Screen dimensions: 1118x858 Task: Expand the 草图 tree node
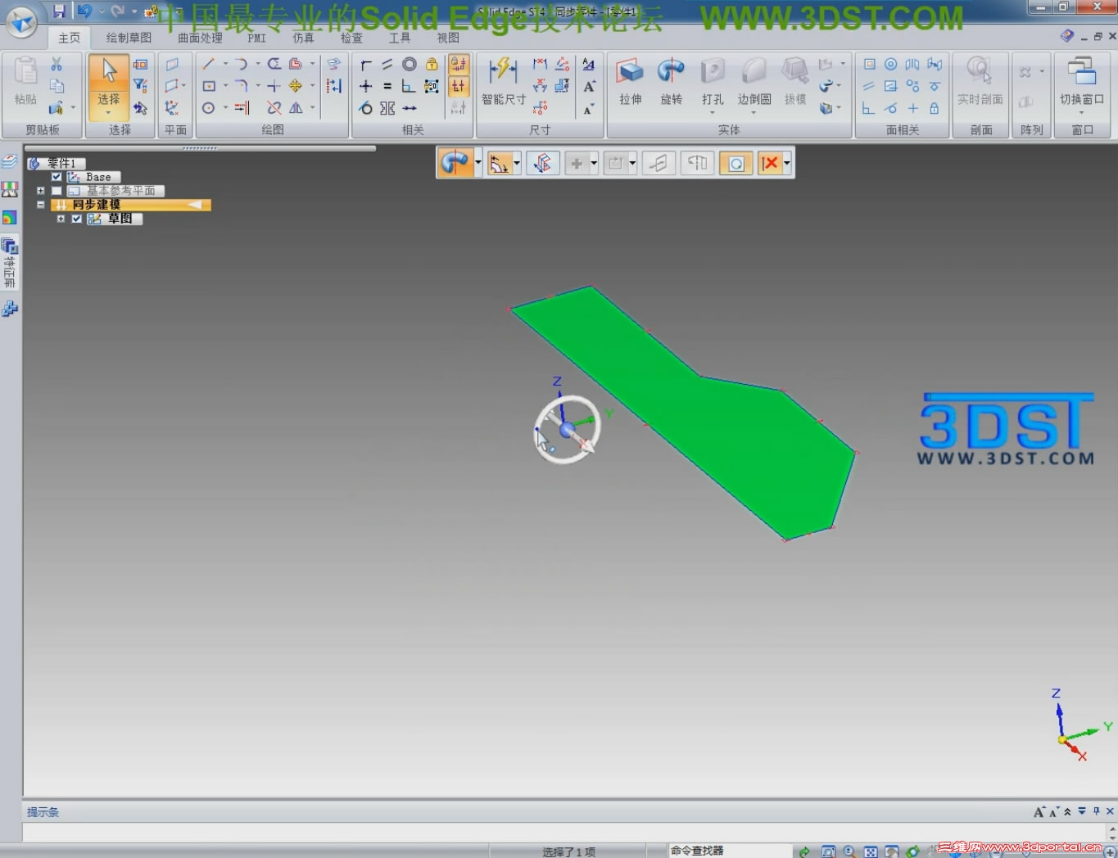(x=61, y=219)
